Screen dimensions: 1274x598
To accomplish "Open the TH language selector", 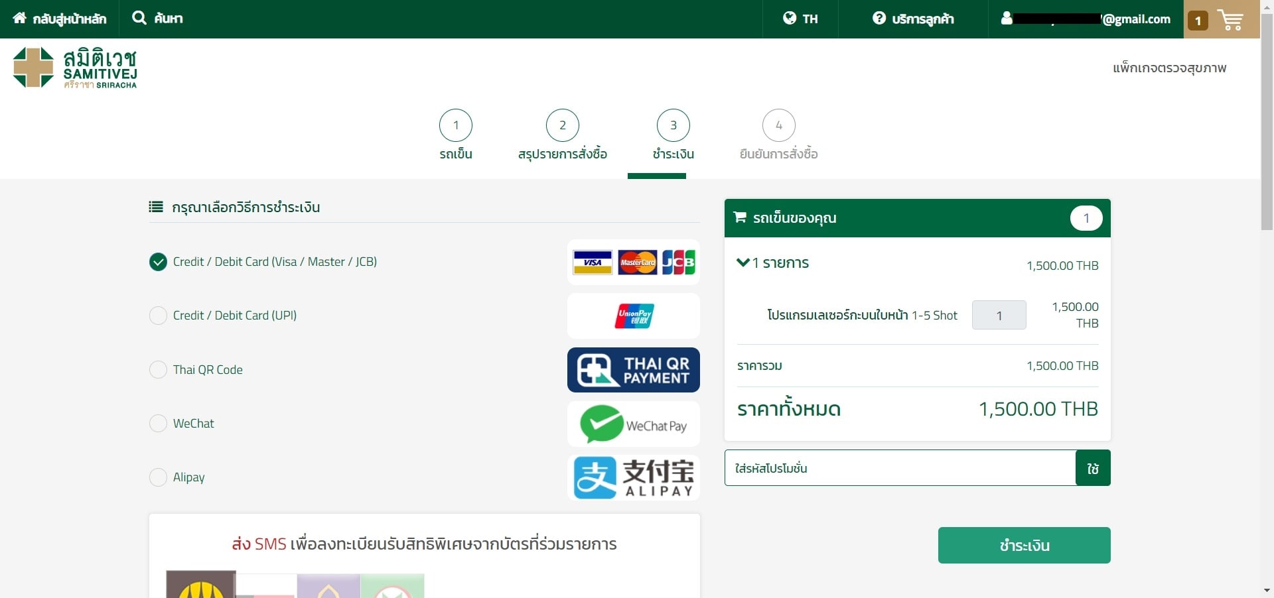I will click(800, 19).
